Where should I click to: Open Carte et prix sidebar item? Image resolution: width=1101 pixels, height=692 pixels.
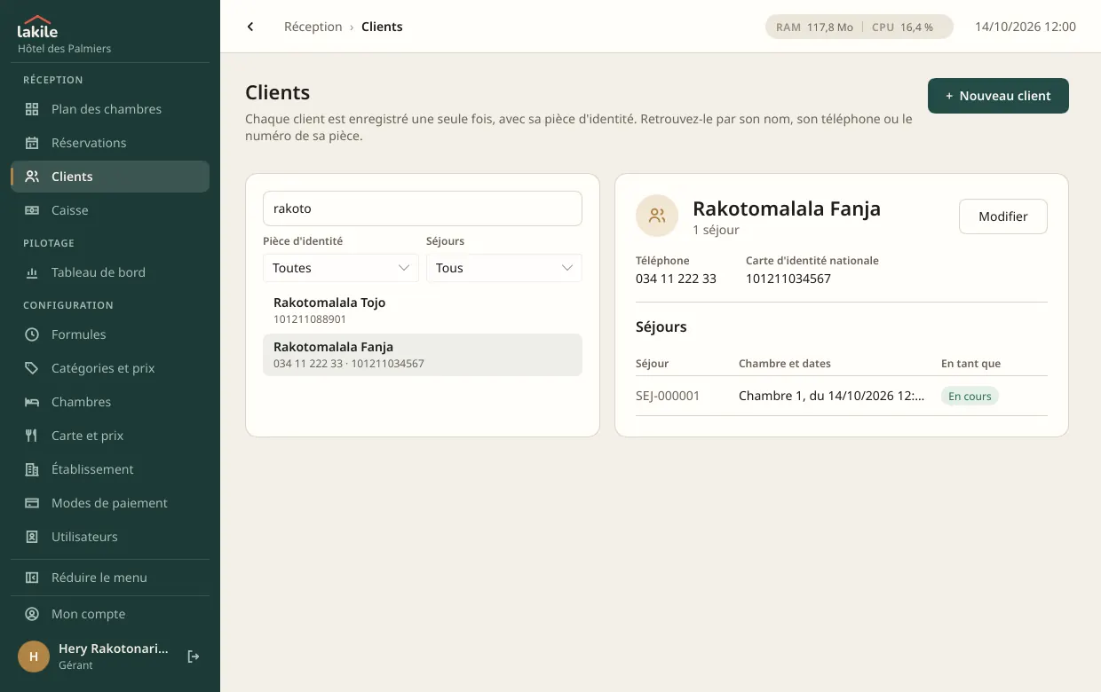pyautogui.click(x=110, y=436)
